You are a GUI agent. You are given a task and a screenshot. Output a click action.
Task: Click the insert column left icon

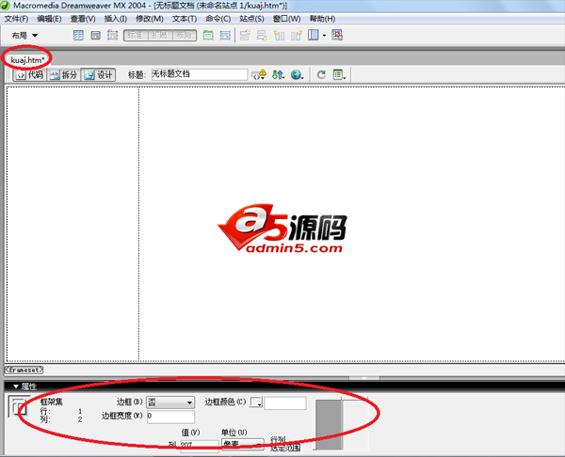pos(279,36)
